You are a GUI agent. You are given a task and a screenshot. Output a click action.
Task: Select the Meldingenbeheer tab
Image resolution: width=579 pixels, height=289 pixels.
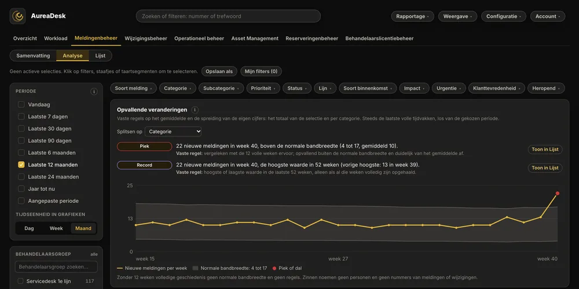tap(96, 38)
